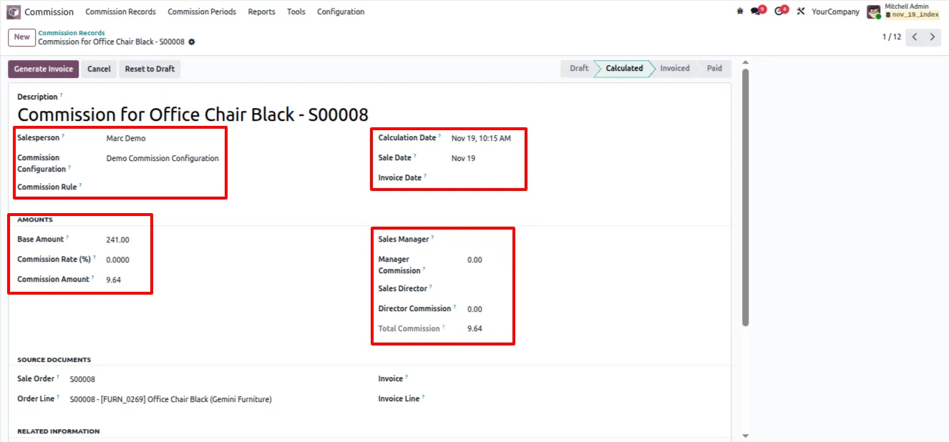Click the bug debug icon in navbar
Screen dimensions: 949x442
click(x=740, y=12)
